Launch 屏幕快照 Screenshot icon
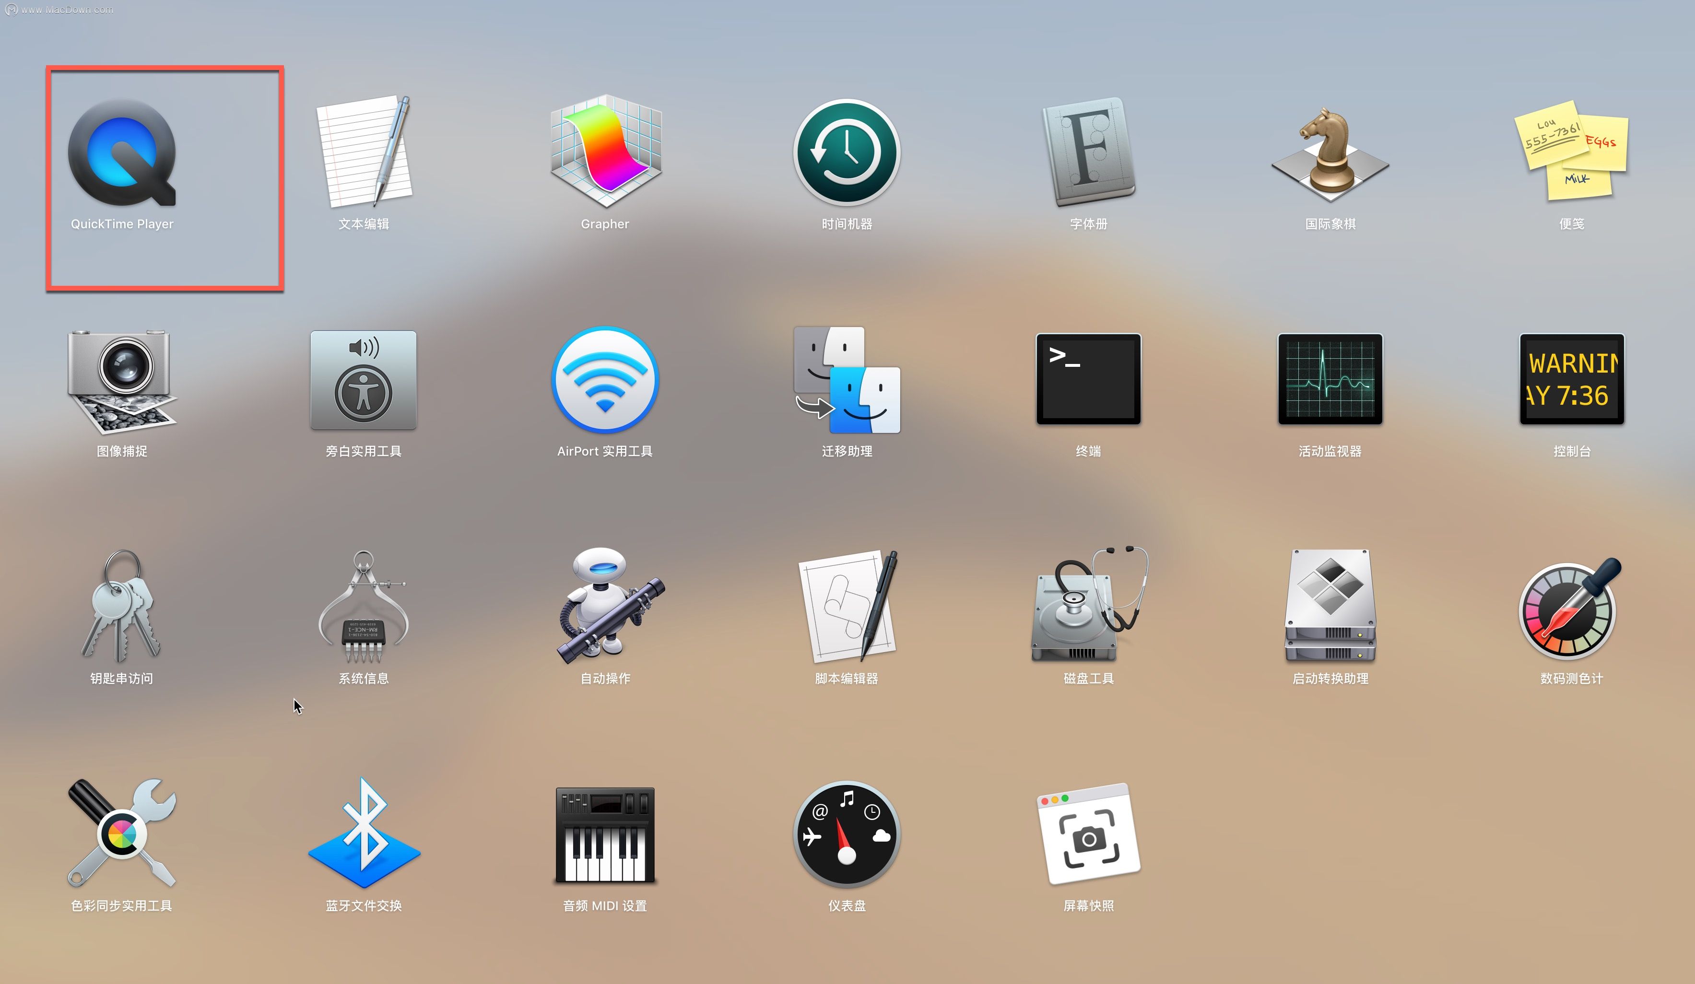 tap(1089, 834)
